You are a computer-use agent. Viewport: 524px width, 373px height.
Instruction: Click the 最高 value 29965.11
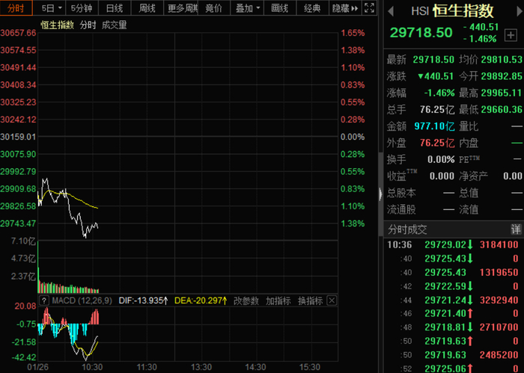pos(502,93)
